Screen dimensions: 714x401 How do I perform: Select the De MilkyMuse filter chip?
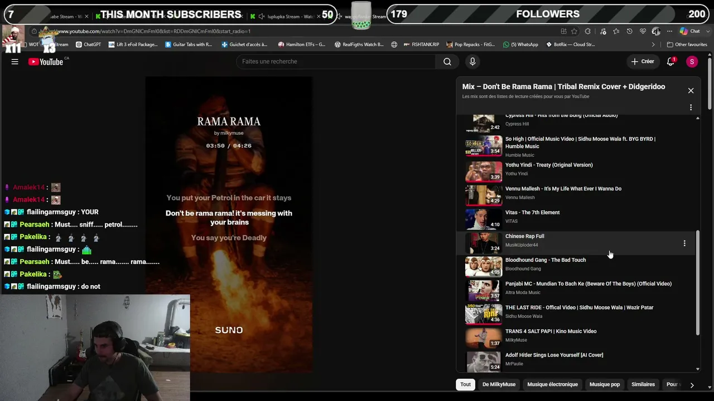(499, 385)
